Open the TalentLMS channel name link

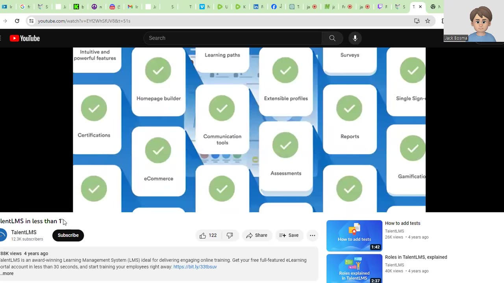tap(24, 232)
